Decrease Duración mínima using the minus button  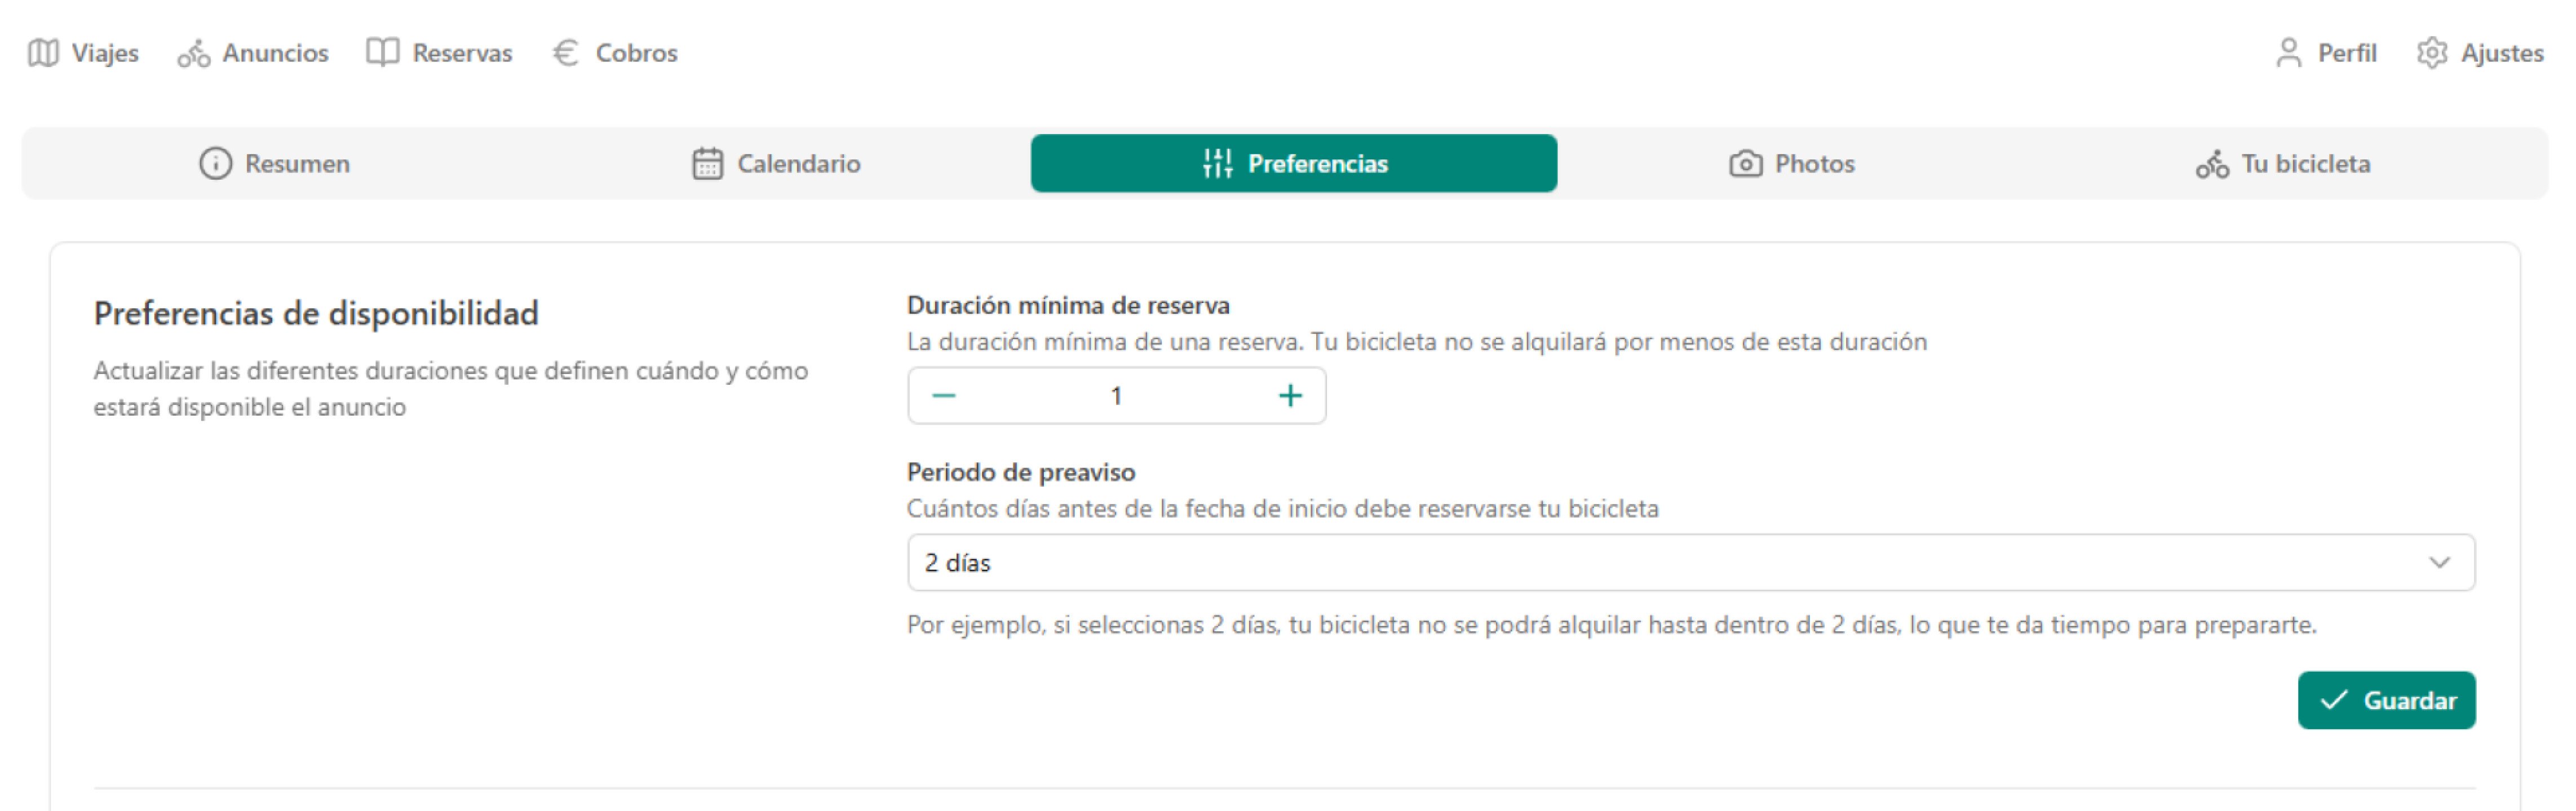944,395
